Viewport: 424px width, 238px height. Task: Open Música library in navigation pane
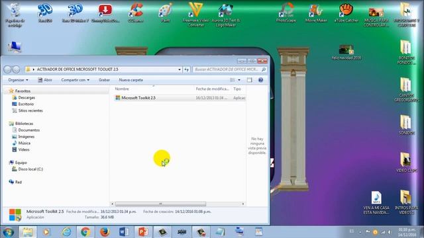point(24,143)
